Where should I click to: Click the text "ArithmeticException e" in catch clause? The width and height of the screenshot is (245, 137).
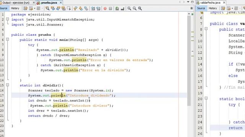(77, 65)
